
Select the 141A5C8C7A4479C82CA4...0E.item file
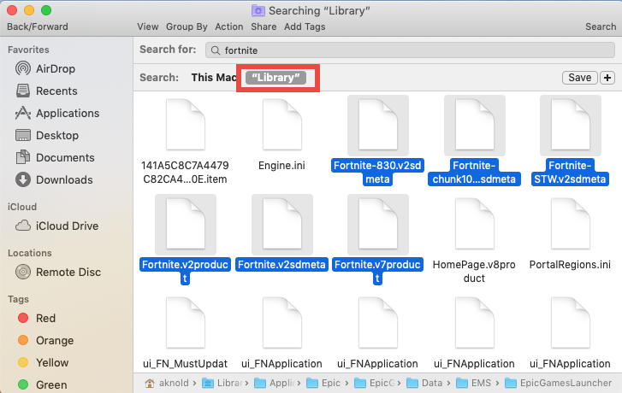pyautogui.click(x=186, y=142)
